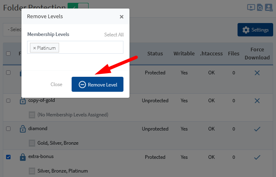Click the user support icon
276x177 pixels.
point(269,8)
